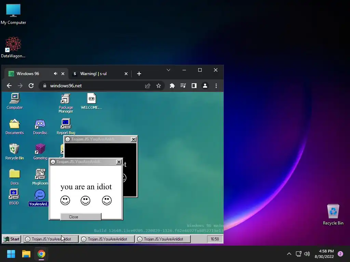Open the Chrome profile menu
The width and height of the screenshot is (350, 262).
pos(205,86)
